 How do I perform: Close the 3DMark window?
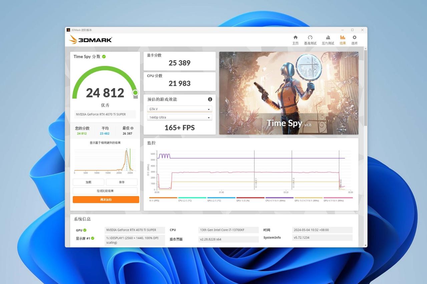(x=362, y=30)
